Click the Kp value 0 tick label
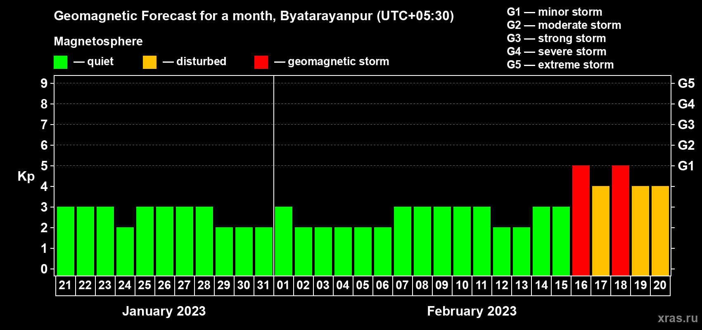This screenshot has height=330, width=702. [44, 269]
